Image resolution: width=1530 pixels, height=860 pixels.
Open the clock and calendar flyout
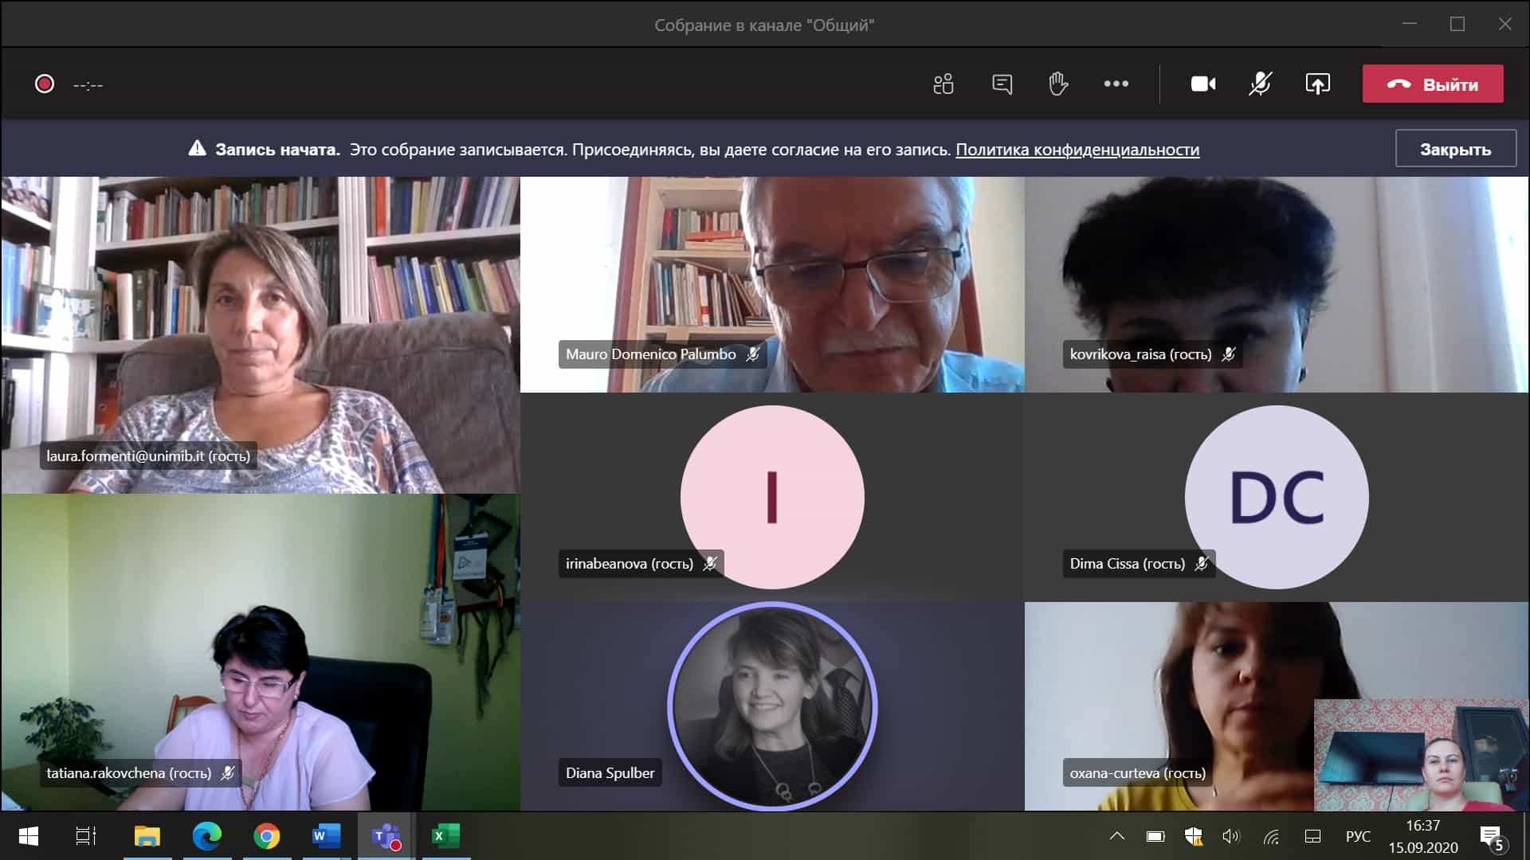click(1423, 836)
